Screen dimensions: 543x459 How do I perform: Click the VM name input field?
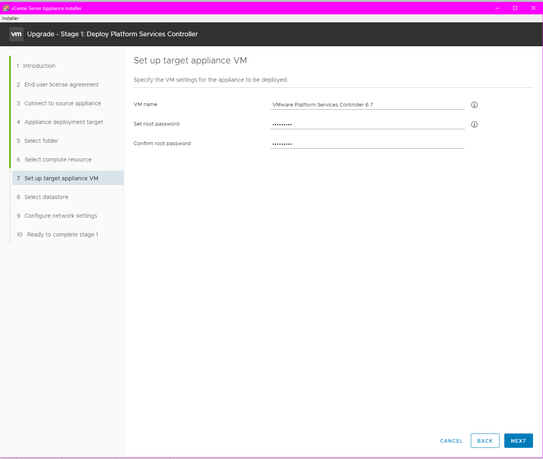(367, 104)
